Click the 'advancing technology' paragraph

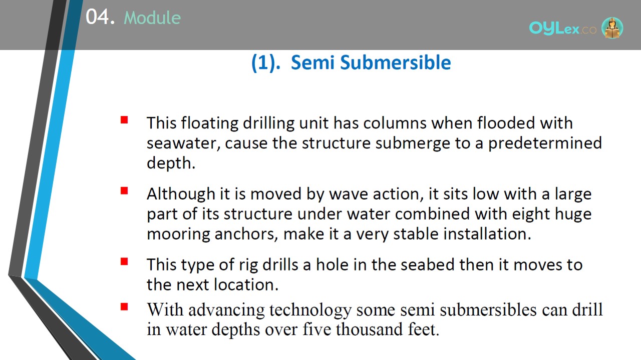pyautogui.click(x=375, y=319)
